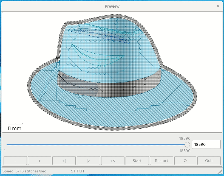Image resolution: width=224 pixels, height=176 pixels.
Task: Click the "18590" maximum stitch label
Action: coord(185,138)
